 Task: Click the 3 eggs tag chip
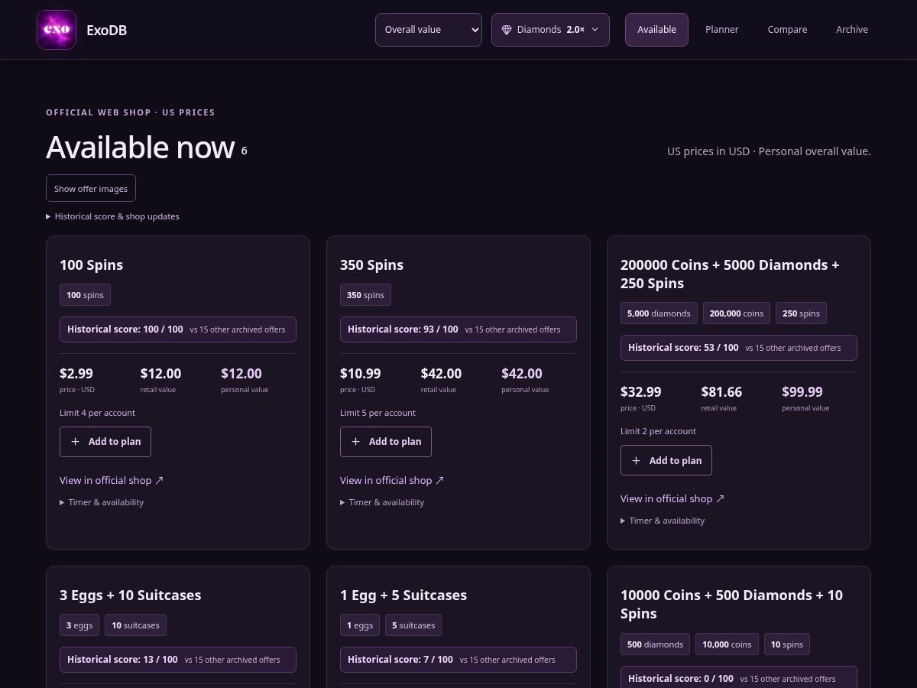79,625
